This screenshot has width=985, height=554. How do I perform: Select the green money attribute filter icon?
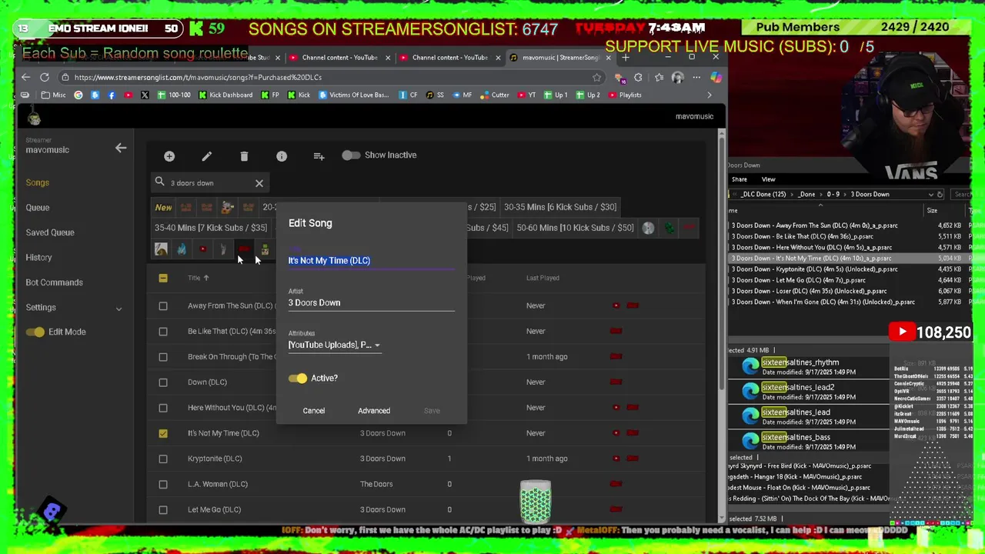pos(669,228)
